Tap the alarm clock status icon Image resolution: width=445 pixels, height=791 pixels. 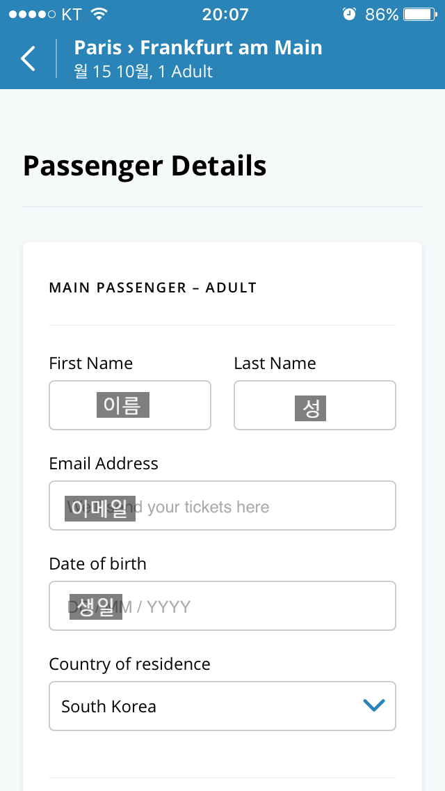click(x=349, y=14)
